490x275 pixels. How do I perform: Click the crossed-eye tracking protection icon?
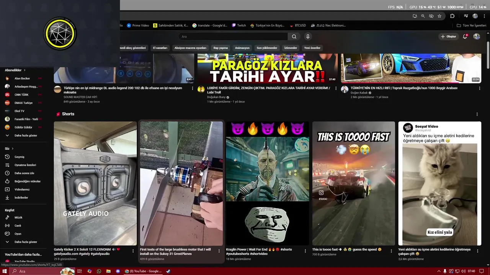(431, 16)
